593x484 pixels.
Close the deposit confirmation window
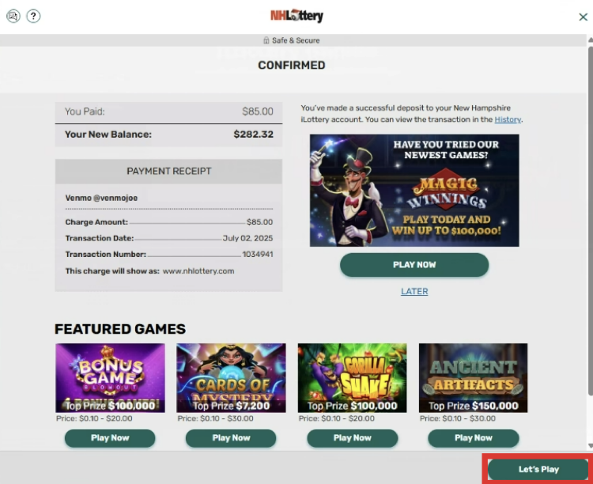pyautogui.click(x=583, y=17)
